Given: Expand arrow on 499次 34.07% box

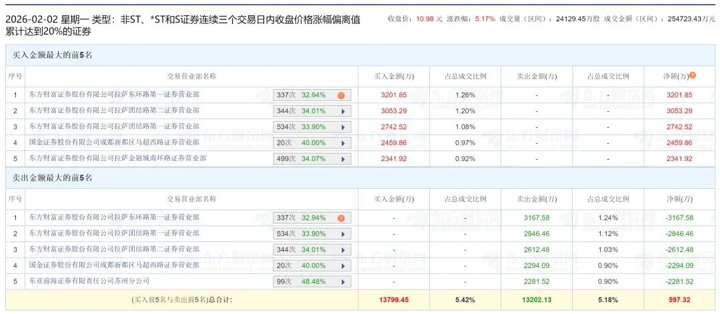Looking at the screenshot, I should tap(343, 159).
